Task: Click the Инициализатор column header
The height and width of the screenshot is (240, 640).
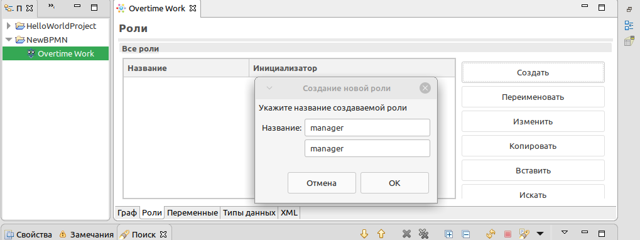Action: tap(352, 68)
